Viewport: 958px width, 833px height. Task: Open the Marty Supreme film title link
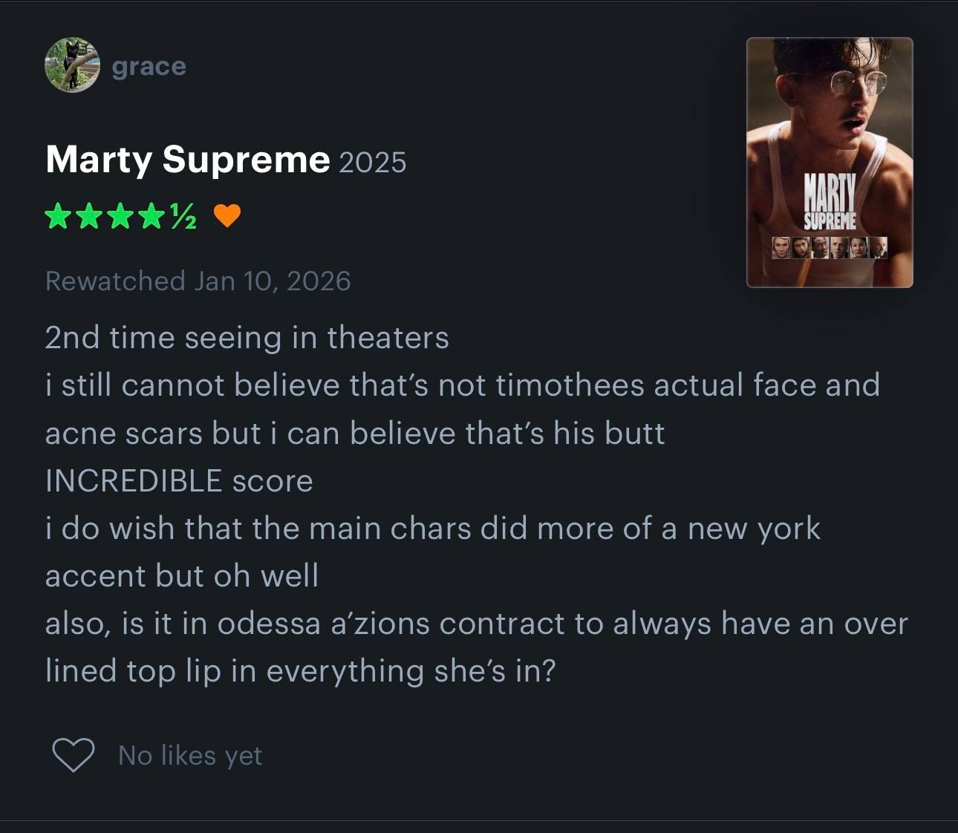pos(187,159)
